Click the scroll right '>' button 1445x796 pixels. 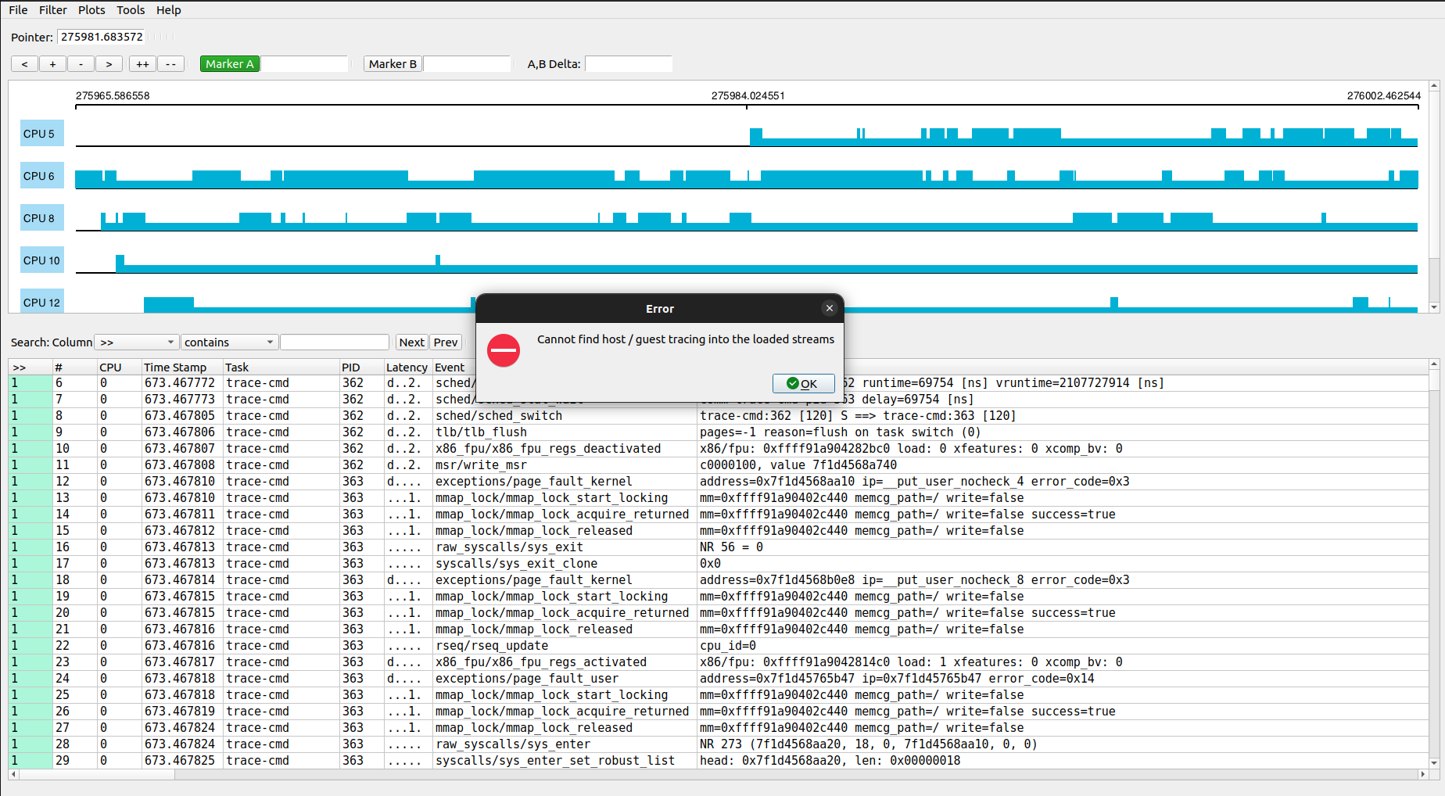pos(109,64)
